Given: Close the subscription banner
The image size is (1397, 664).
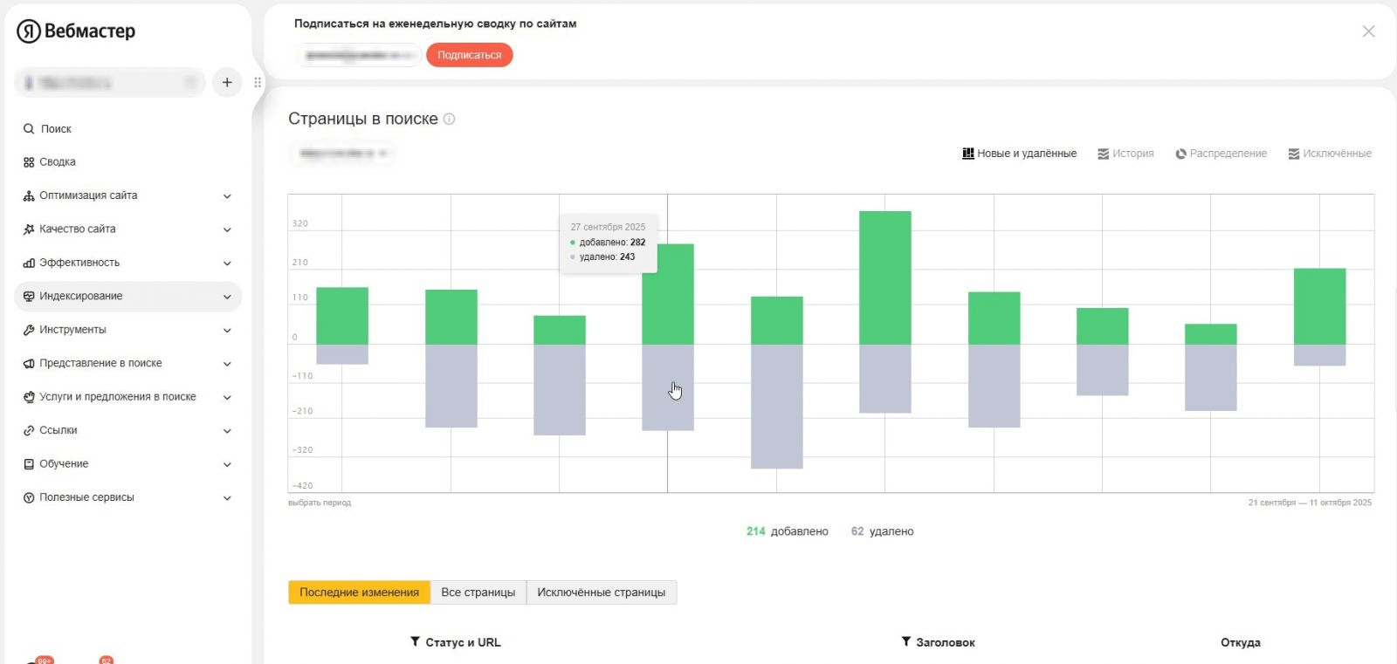Looking at the screenshot, I should (x=1368, y=31).
